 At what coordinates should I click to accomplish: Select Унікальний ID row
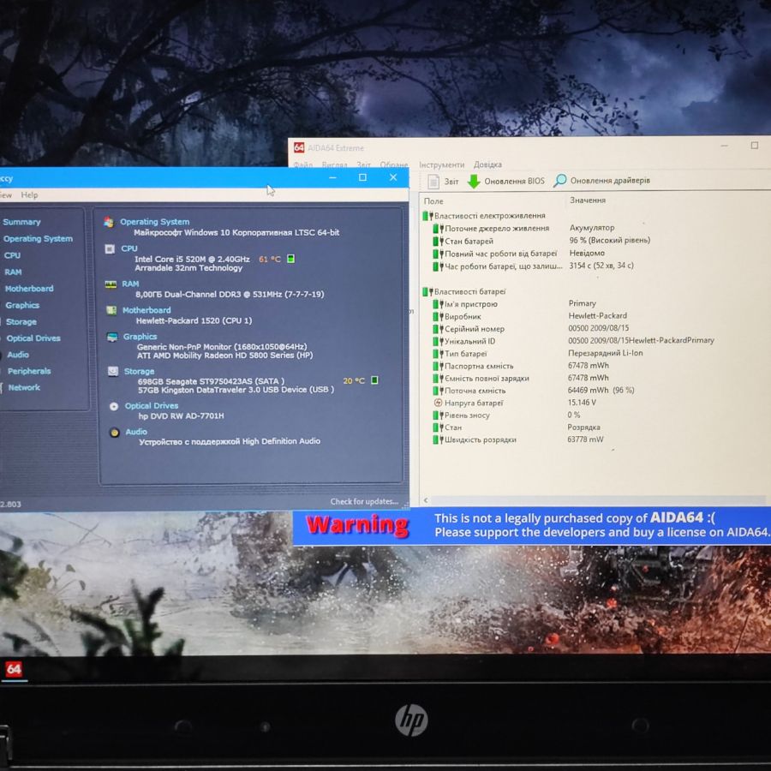[x=464, y=341]
